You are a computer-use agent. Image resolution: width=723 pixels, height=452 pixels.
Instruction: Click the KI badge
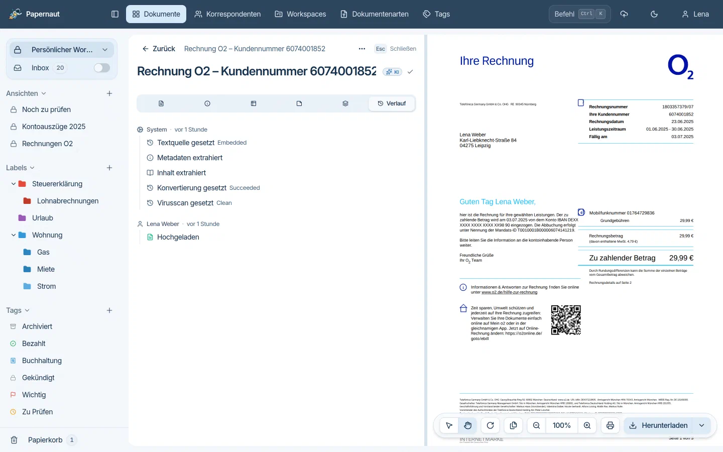pyautogui.click(x=393, y=72)
